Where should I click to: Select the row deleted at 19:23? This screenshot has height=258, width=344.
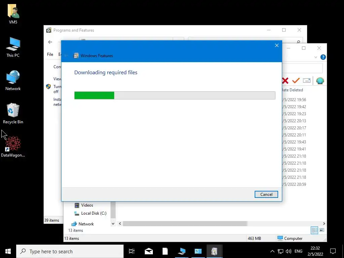[x=294, y=114]
